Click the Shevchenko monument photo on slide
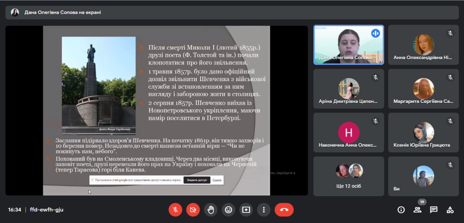464x223 pixels. 99,85
